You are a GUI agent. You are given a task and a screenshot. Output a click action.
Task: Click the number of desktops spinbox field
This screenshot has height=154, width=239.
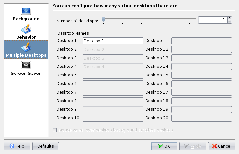212,20
